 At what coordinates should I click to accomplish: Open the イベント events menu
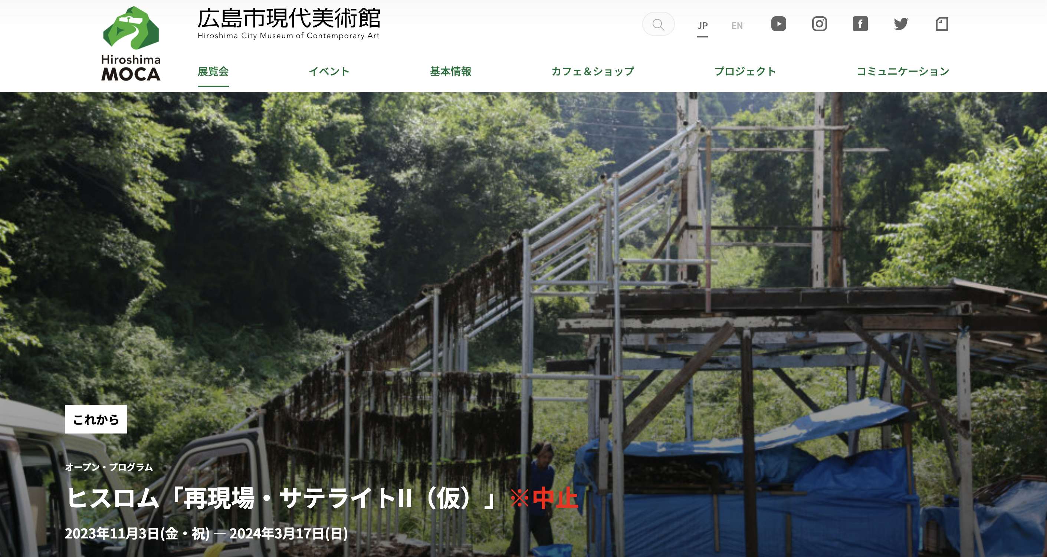(329, 72)
